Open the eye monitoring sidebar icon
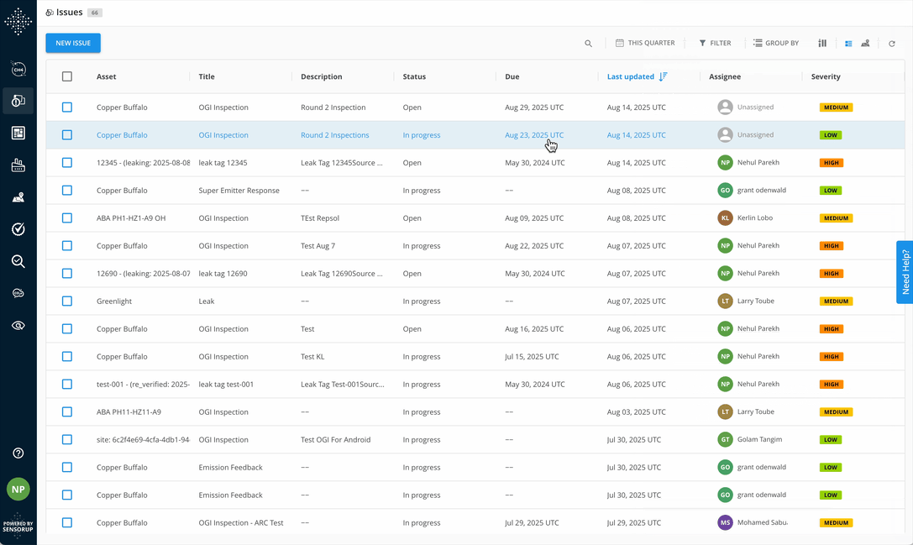Screen dimensions: 913x545 point(18,326)
